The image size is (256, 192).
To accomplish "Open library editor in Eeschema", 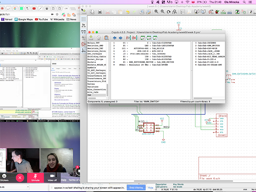I will click(x=197, y=12).
